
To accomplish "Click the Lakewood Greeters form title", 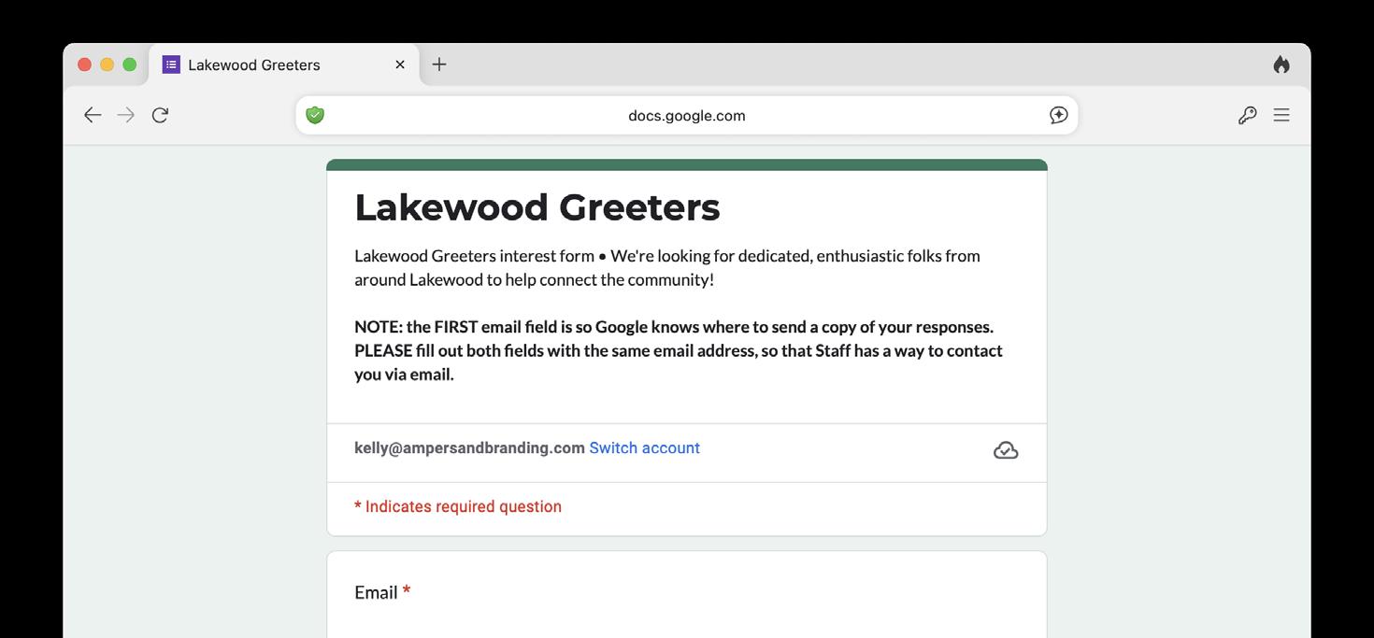I will [x=537, y=207].
